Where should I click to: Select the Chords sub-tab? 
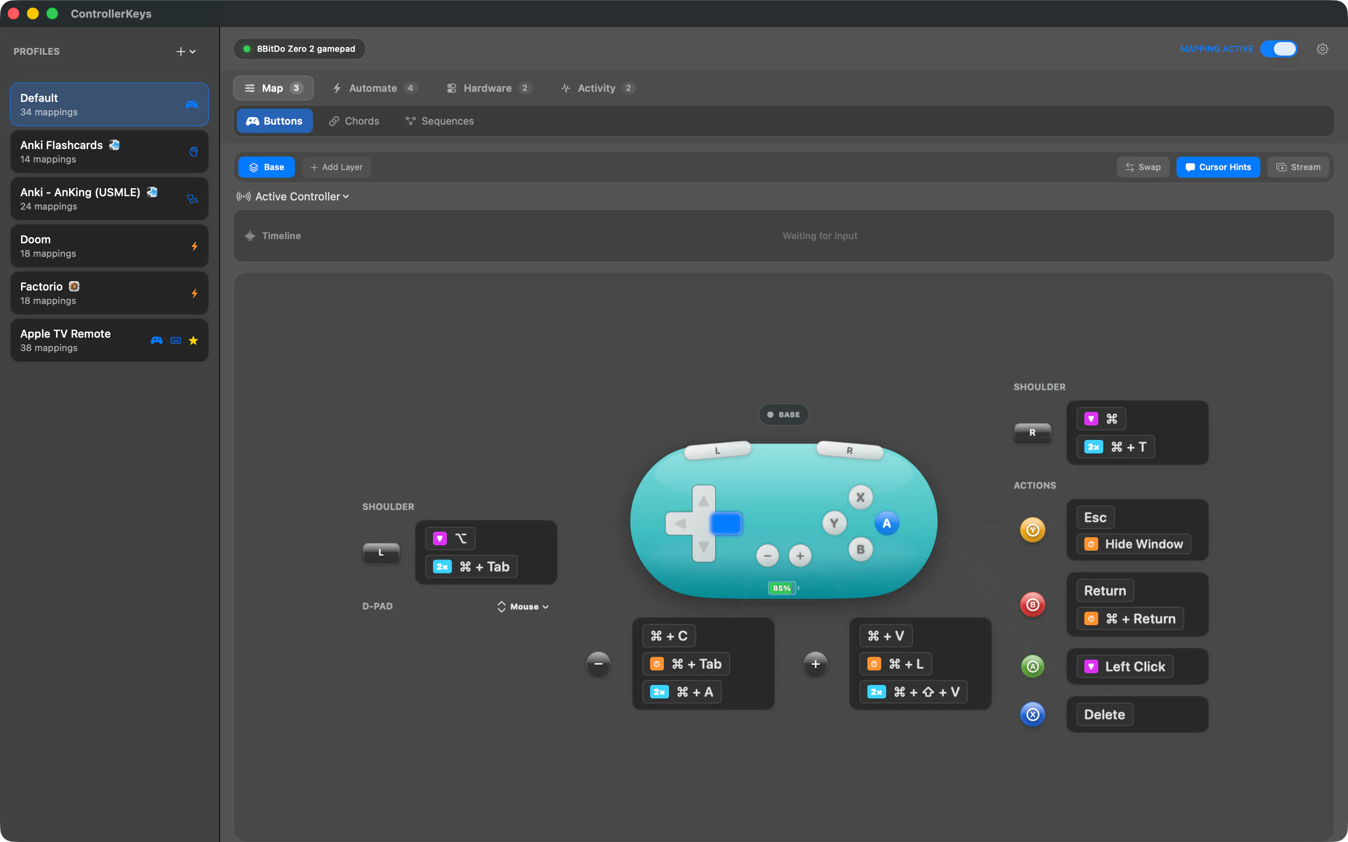[x=354, y=121]
